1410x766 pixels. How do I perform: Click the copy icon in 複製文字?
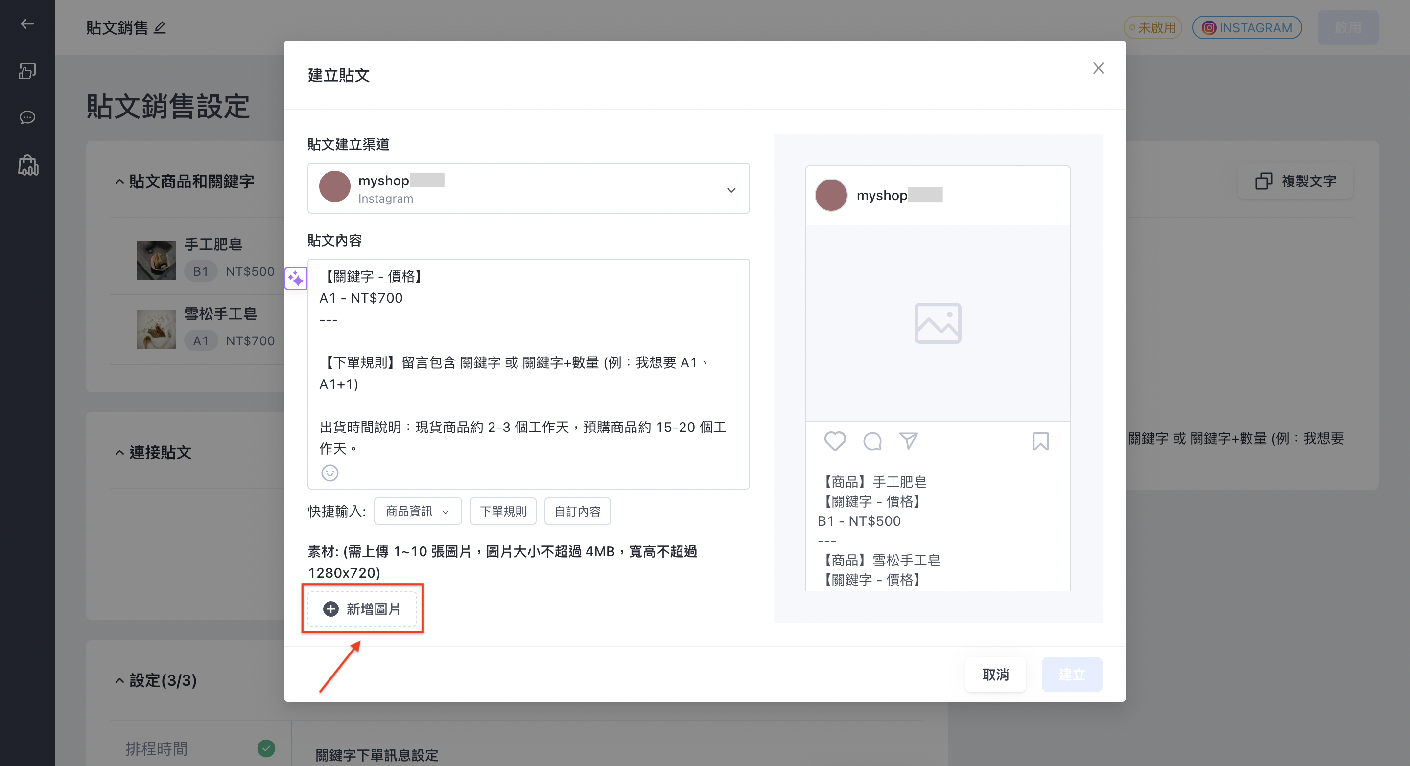1263,181
